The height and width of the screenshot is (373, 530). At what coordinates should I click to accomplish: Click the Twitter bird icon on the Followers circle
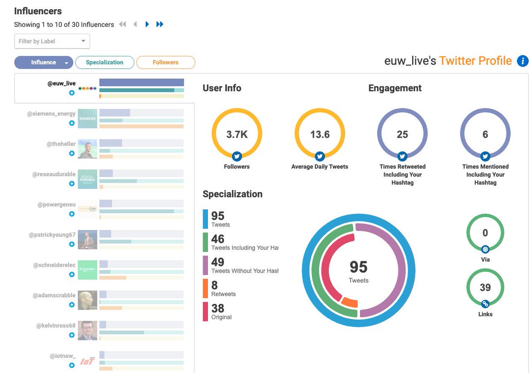236,156
